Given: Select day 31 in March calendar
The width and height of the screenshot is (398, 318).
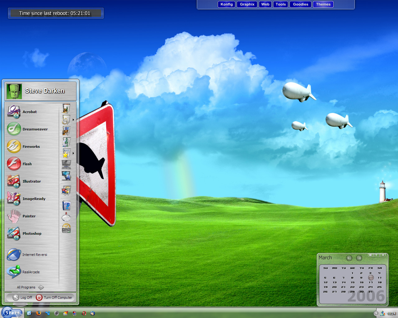Looking at the screenshot, I should click(x=371, y=292).
